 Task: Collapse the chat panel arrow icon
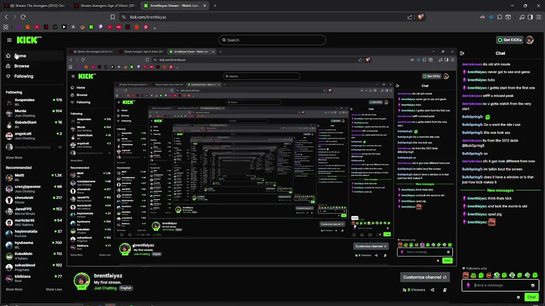click(x=462, y=54)
